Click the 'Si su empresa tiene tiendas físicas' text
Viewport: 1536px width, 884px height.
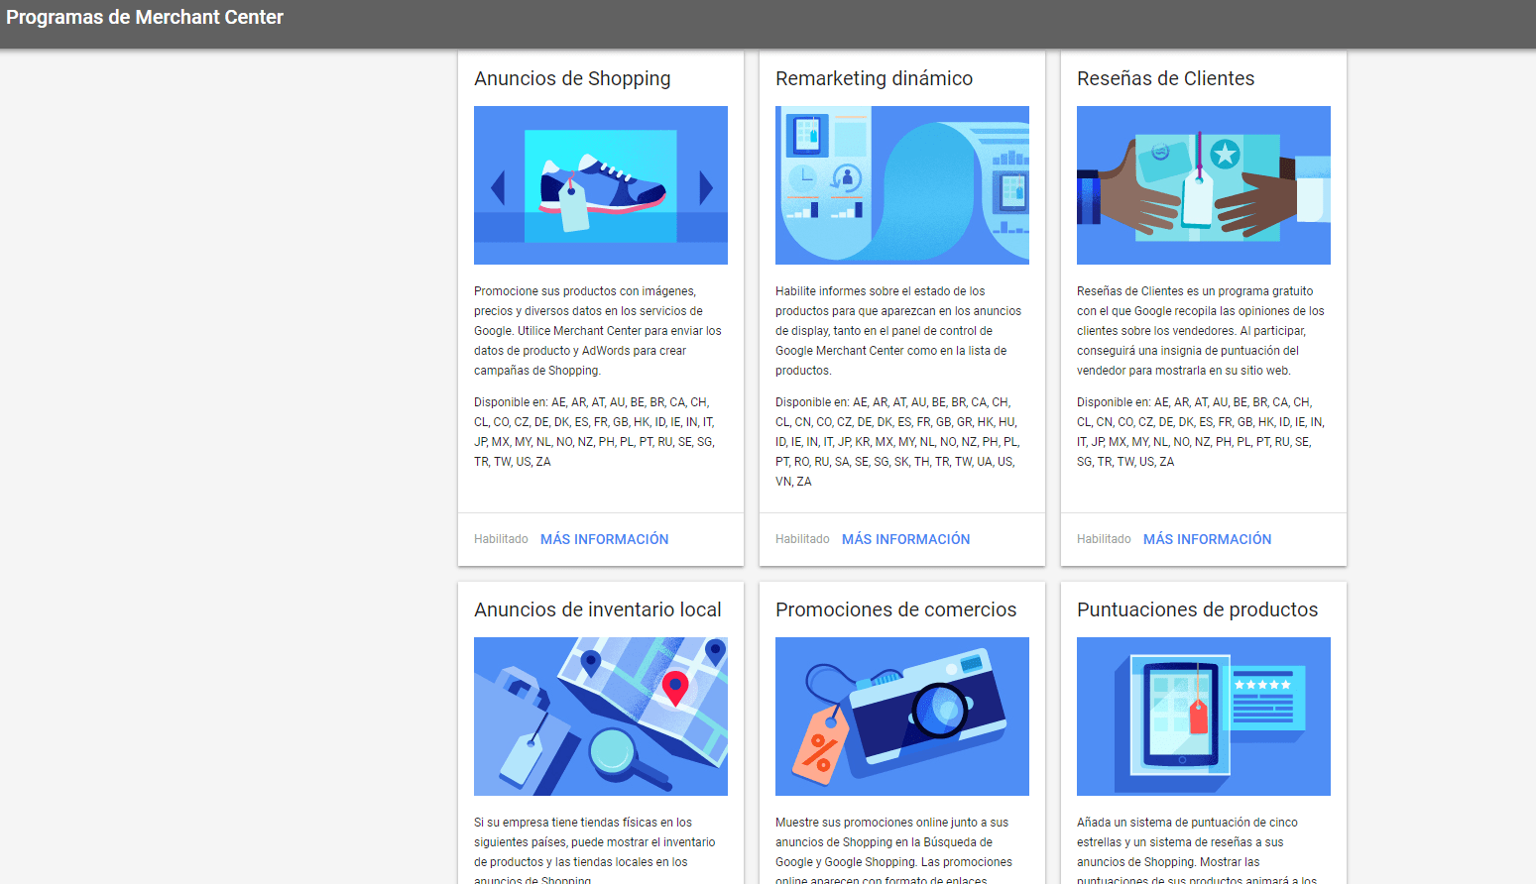595,851
